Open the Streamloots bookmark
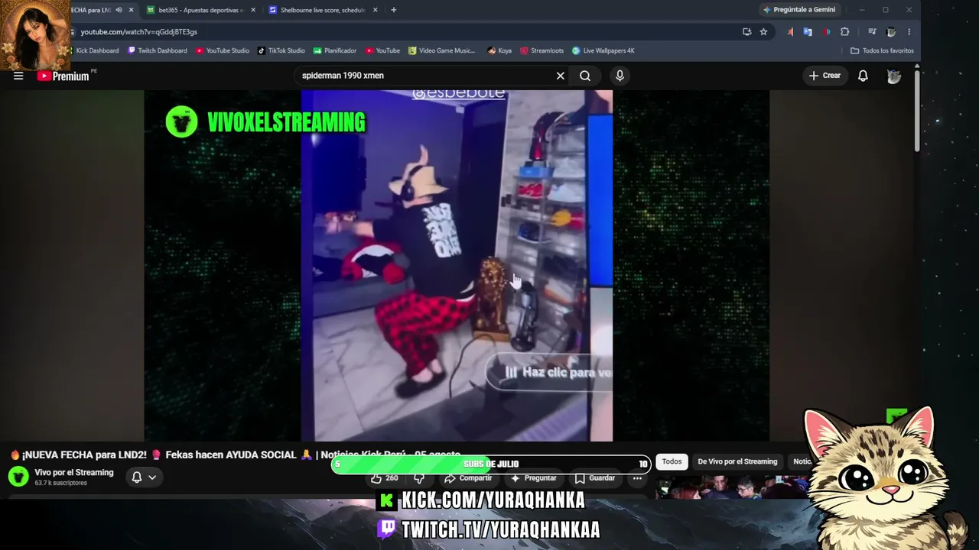Image resolution: width=979 pixels, height=550 pixels. coord(542,51)
